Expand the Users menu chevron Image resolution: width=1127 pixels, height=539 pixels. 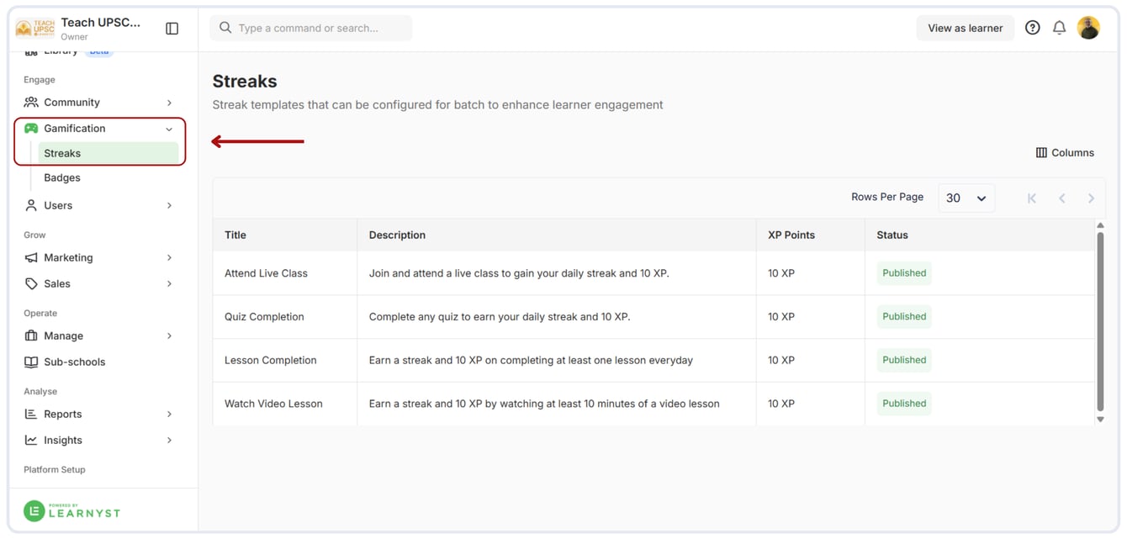click(x=169, y=205)
